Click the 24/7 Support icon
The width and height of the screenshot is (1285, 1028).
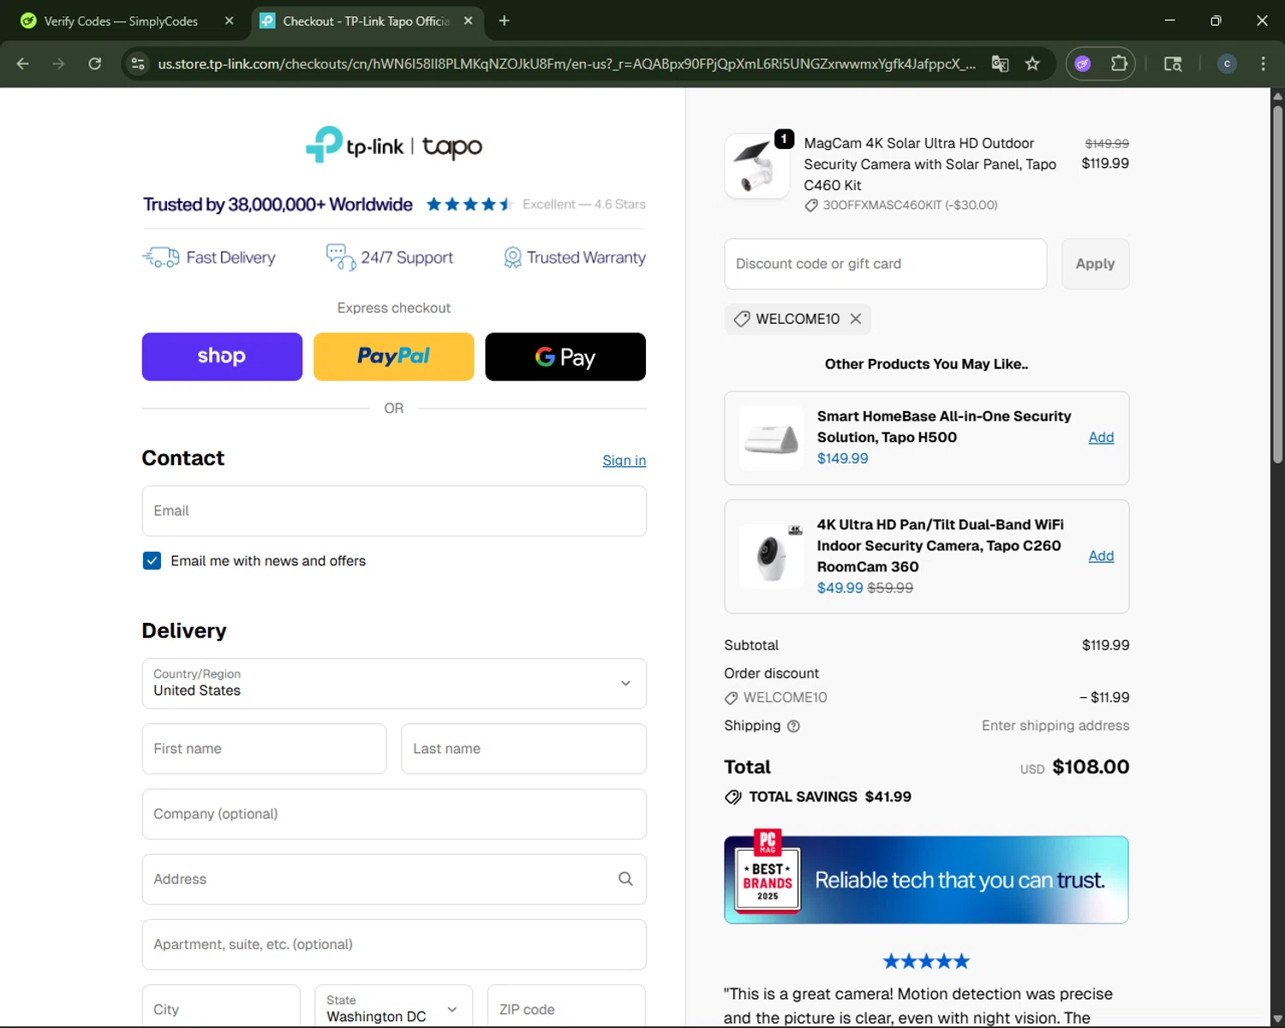[340, 257]
